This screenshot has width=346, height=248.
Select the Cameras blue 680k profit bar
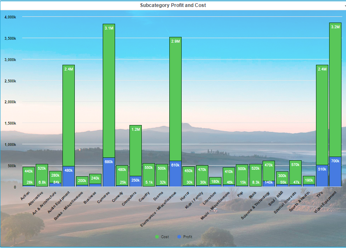coord(109,172)
